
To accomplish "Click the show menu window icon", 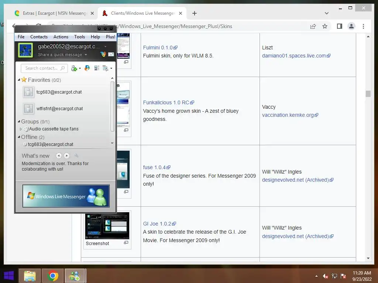I will (105, 68).
